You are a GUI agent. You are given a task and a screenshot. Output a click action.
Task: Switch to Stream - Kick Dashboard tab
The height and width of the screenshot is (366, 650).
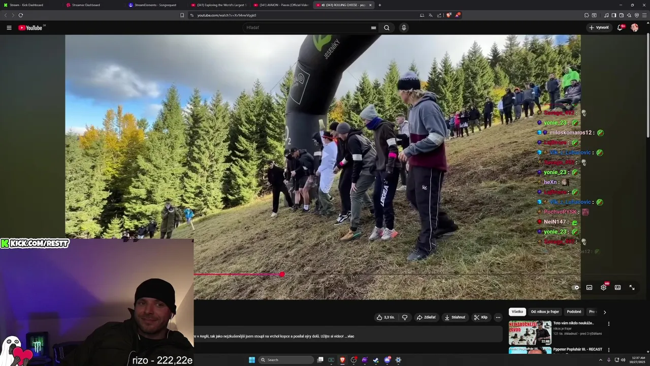(30, 5)
